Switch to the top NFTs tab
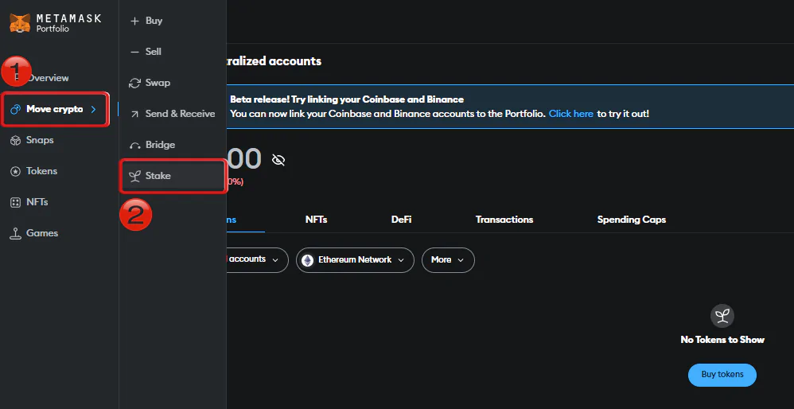The width and height of the screenshot is (794, 409). pos(316,220)
